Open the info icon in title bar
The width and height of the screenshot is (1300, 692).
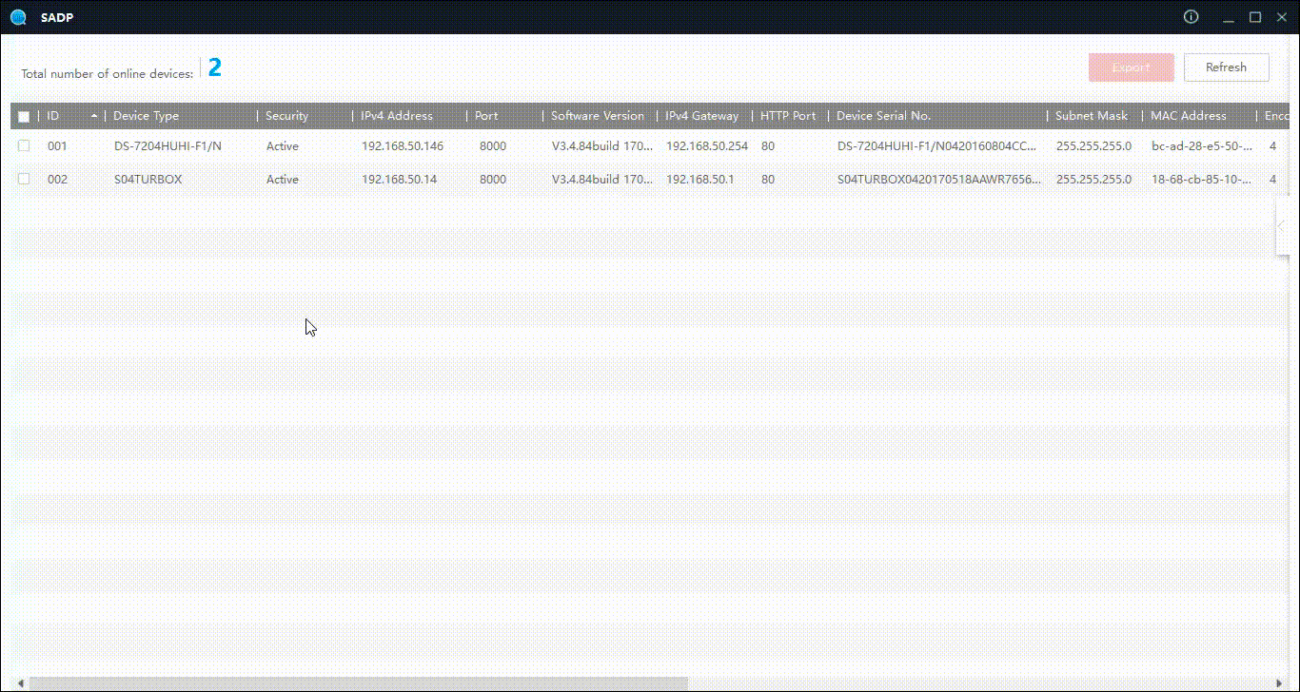click(1191, 17)
